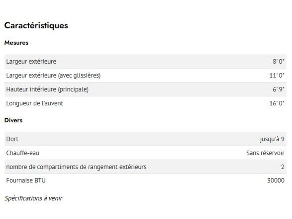Click the 16' 0" awning value
Viewport: 292px width, 219px height.
tap(277, 103)
